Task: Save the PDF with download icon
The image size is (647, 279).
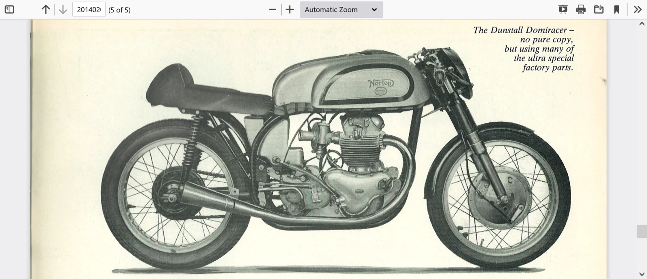Action: pos(598,9)
